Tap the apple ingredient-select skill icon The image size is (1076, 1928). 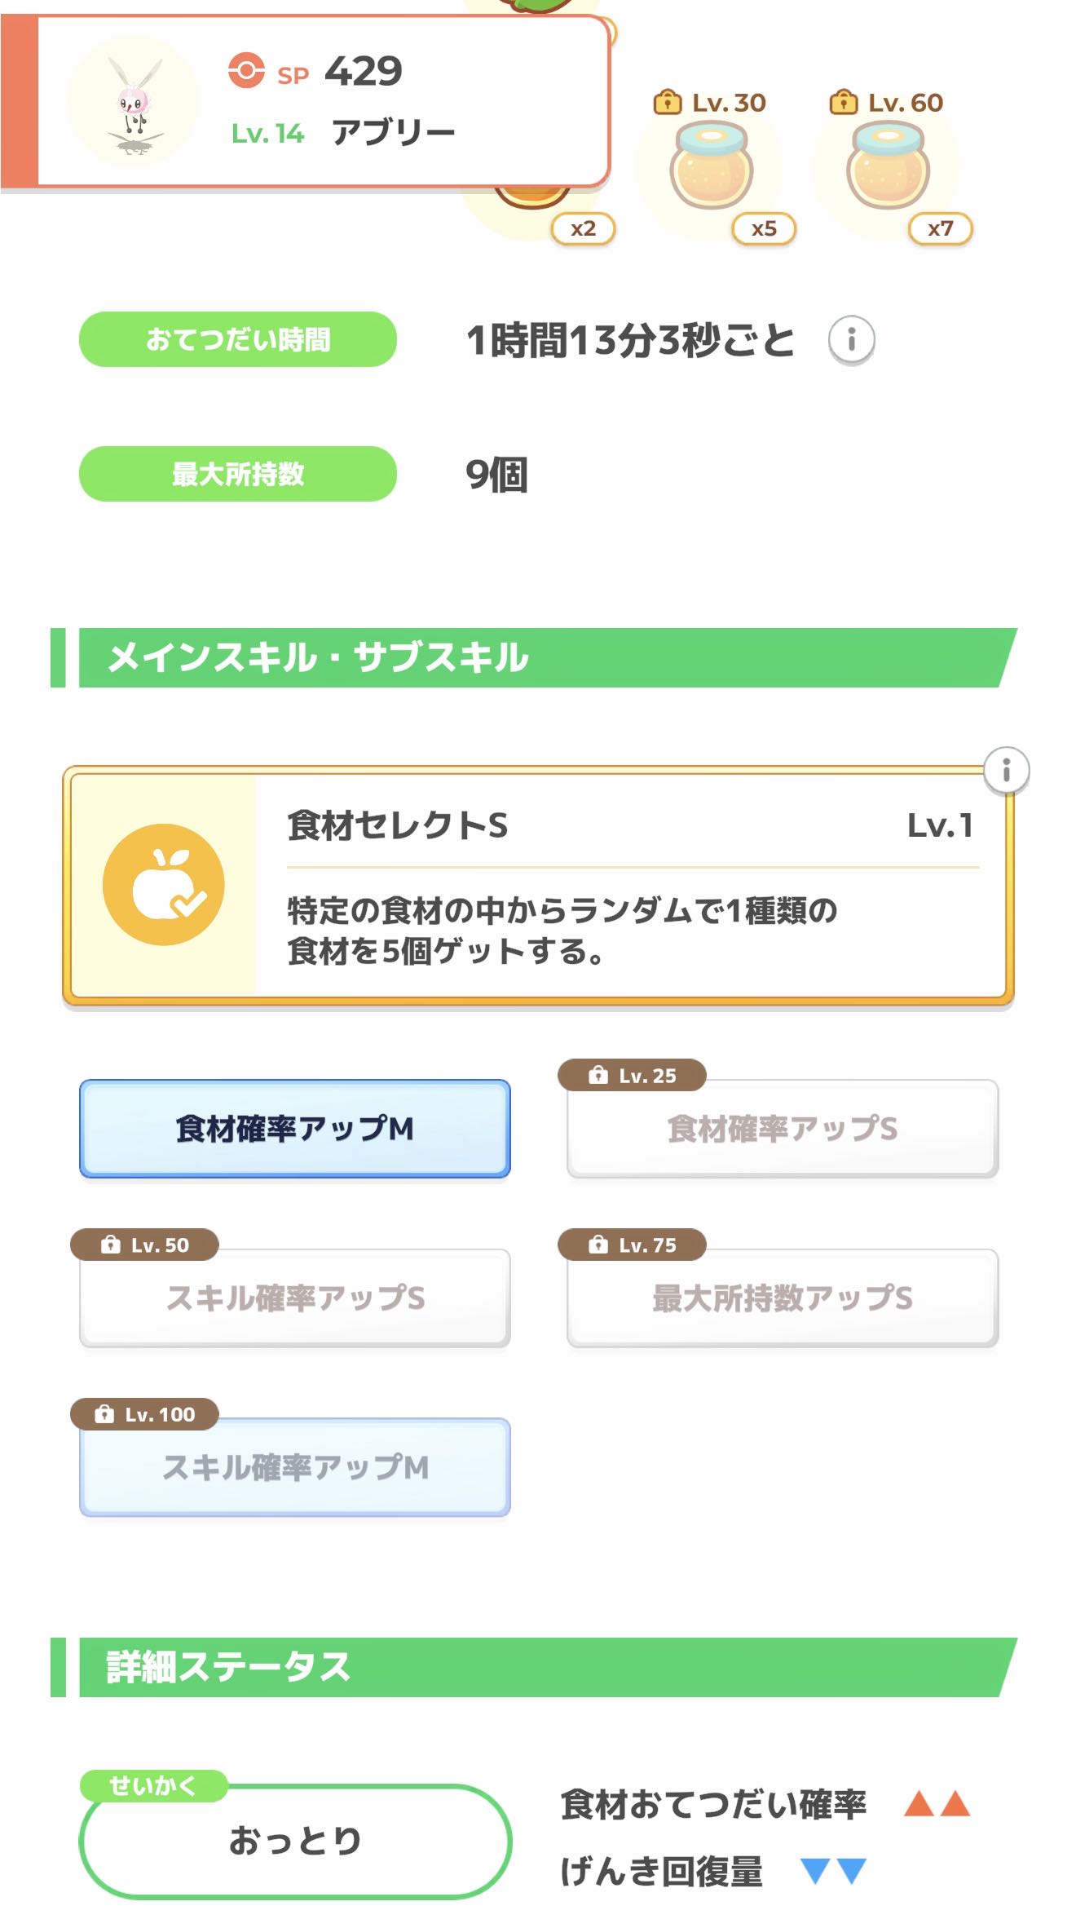164,885
